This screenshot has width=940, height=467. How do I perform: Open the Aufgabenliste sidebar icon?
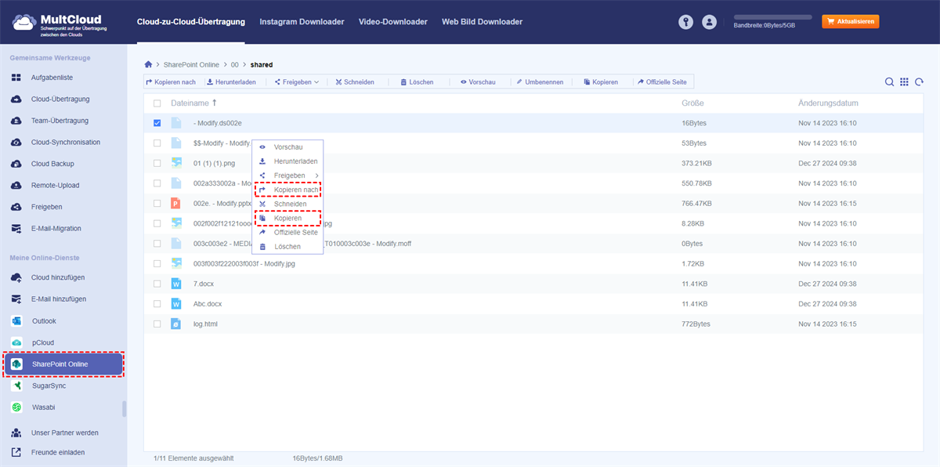pos(16,78)
